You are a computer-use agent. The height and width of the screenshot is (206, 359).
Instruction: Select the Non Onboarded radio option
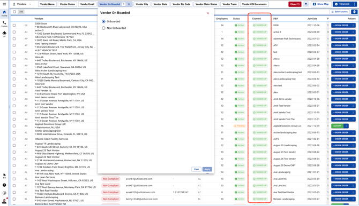click(103, 28)
